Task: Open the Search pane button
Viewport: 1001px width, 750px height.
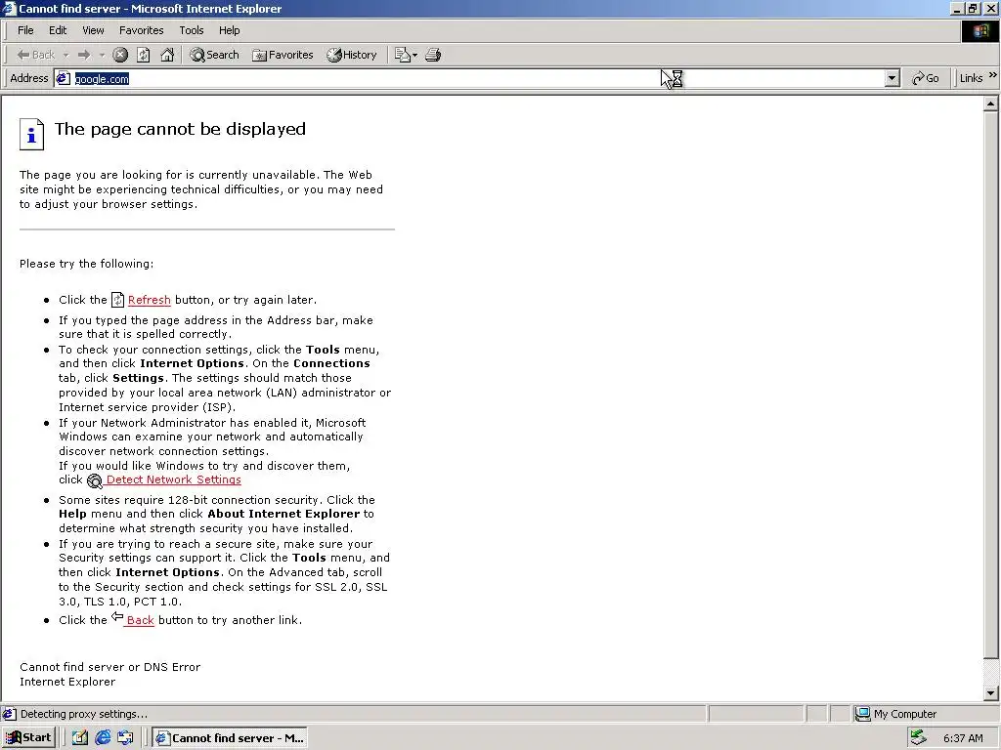Action: 214,55
